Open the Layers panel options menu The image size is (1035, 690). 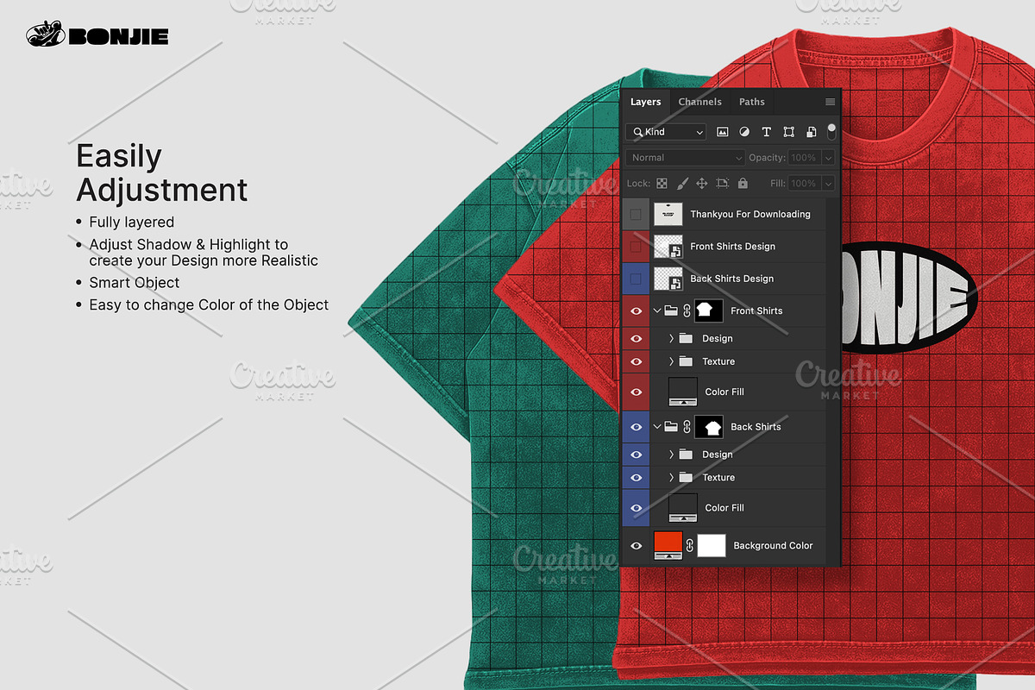830,102
